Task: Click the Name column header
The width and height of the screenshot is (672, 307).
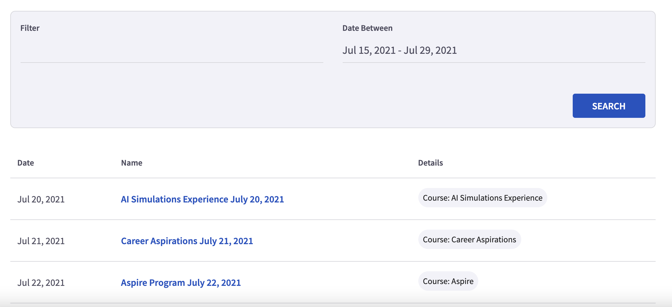Action: pyautogui.click(x=132, y=163)
